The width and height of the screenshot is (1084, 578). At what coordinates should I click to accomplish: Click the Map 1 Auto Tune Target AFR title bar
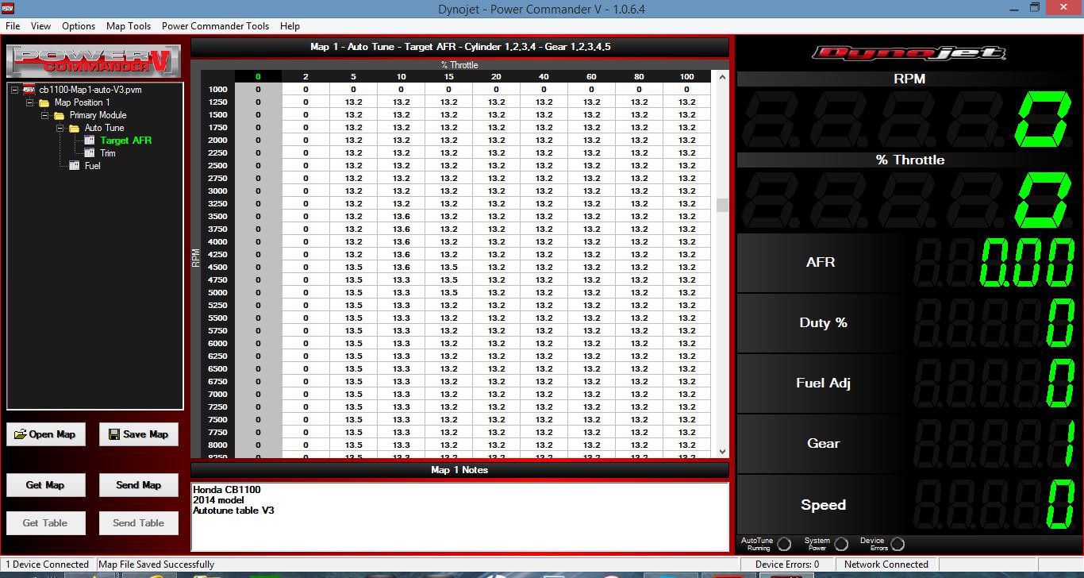coord(459,47)
